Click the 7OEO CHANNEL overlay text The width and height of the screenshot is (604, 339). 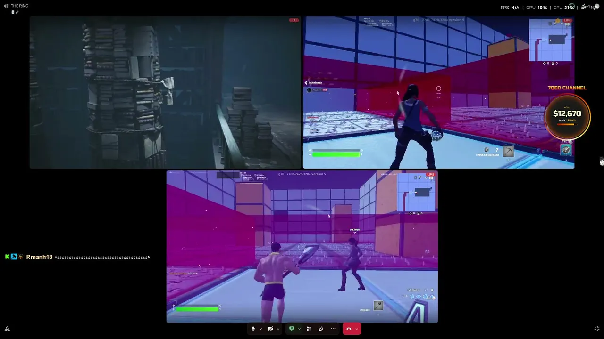pyautogui.click(x=567, y=88)
